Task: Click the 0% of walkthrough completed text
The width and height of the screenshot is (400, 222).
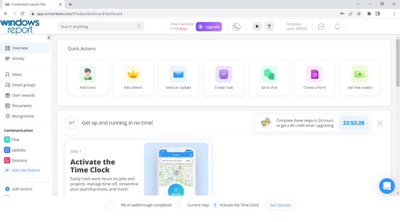Action: click(x=146, y=205)
